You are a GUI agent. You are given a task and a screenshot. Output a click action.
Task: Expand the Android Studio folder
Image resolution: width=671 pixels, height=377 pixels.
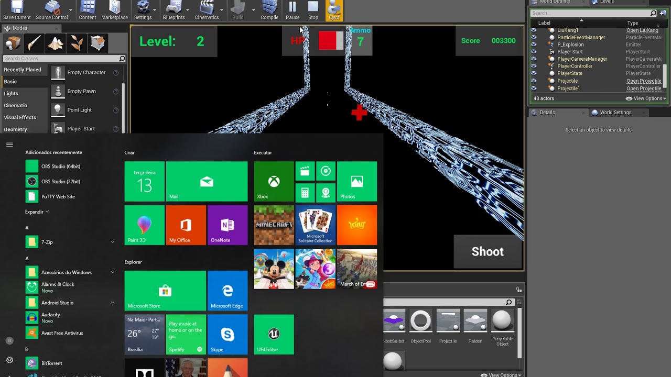[x=112, y=303]
